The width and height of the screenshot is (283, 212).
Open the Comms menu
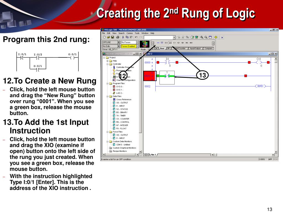coord(130,33)
